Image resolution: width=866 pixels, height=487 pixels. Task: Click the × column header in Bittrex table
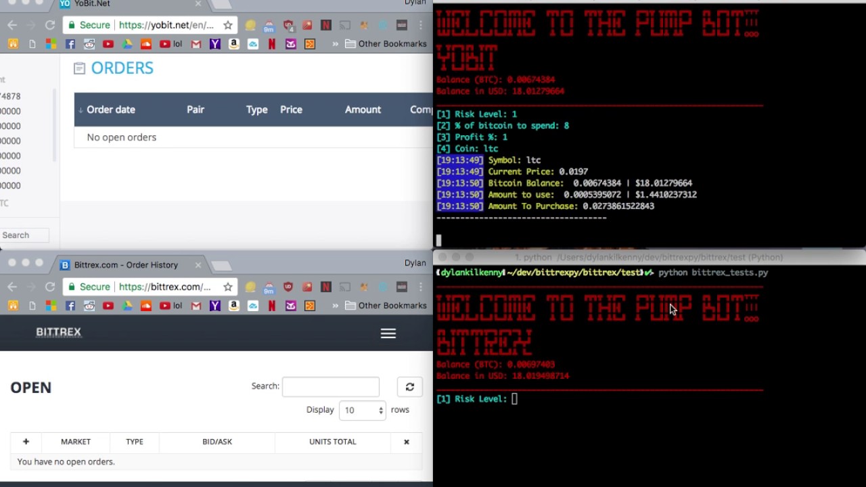[x=407, y=442]
